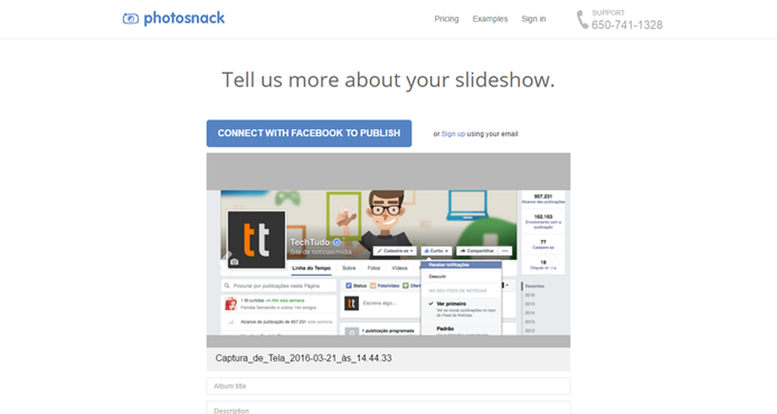Click Sign in in the header
Screen dimensions: 777x414
pos(534,19)
